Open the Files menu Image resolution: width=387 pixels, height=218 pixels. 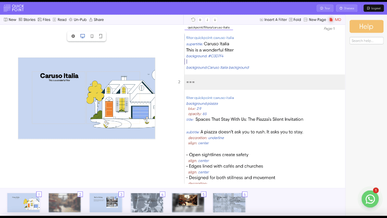[44, 20]
